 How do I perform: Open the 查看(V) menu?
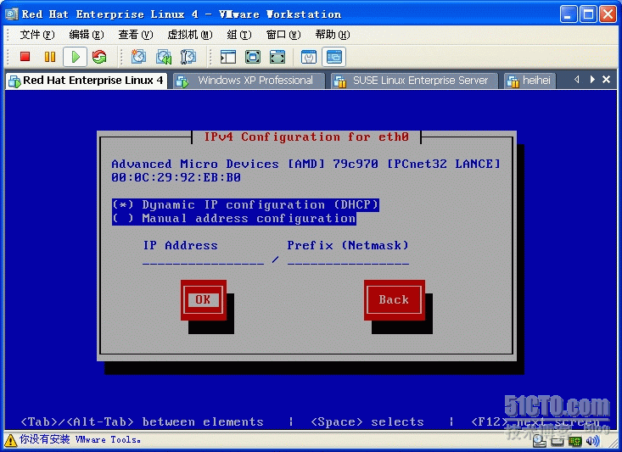click(x=135, y=35)
